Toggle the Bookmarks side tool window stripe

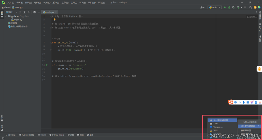coord(2,118)
